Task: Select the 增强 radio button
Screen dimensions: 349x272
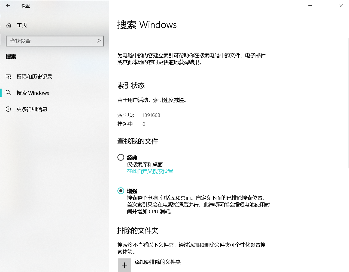Action: point(121,191)
